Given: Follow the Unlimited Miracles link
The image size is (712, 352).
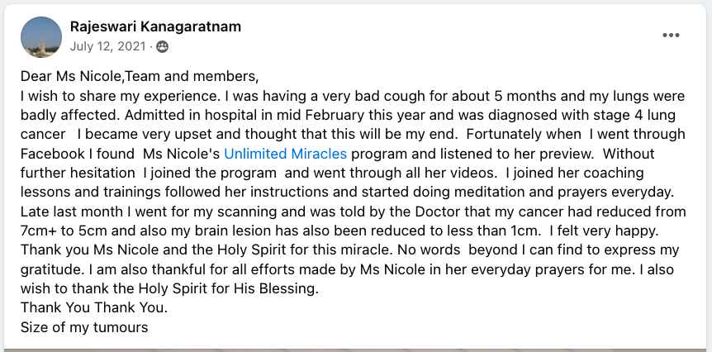Looking at the screenshot, I should click(285, 154).
